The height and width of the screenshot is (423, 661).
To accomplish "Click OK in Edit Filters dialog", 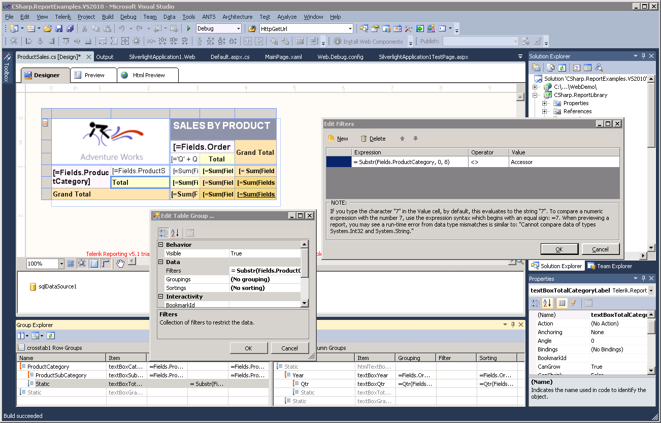I will pyautogui.click(x=559, y=249).
